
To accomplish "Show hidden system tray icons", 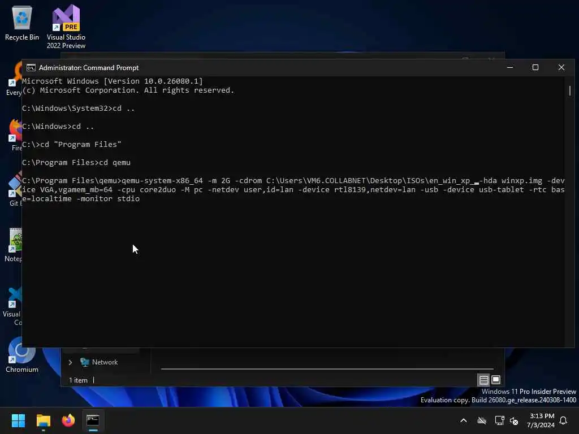I will click(464, 420).
